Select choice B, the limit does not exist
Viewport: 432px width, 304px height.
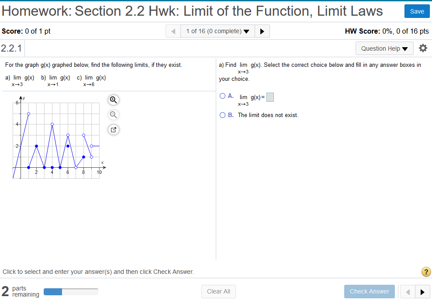click(x=223, y=114)
